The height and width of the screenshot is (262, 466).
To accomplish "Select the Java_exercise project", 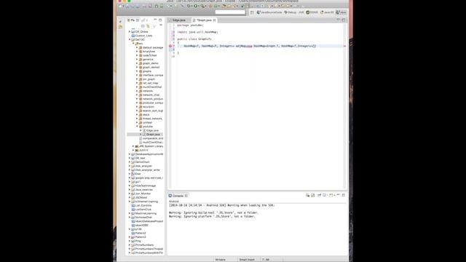I will [142, 189].
